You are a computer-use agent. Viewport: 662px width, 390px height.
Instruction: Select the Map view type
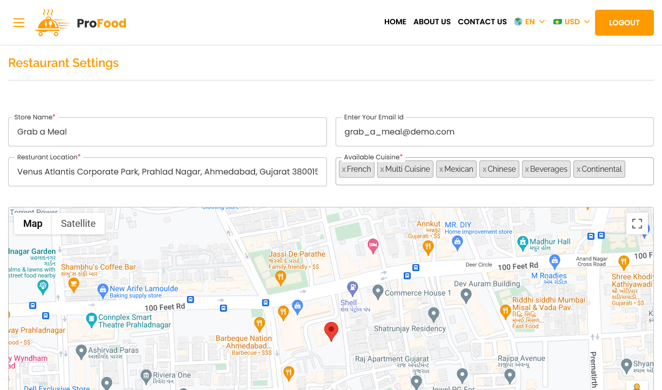pyautogui.click(x=32, y=224)
